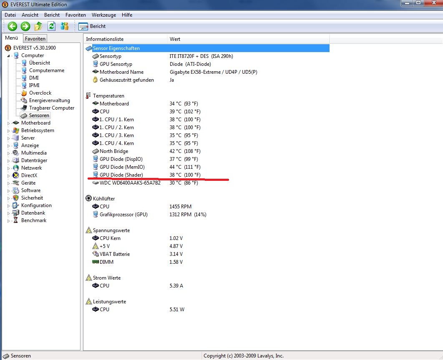Switch to the Menü tab

pos(12,38)
